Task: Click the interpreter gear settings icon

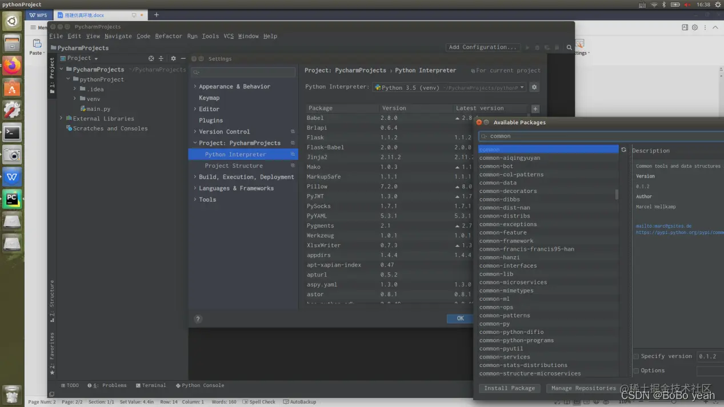Action: (x=534, y=87)
